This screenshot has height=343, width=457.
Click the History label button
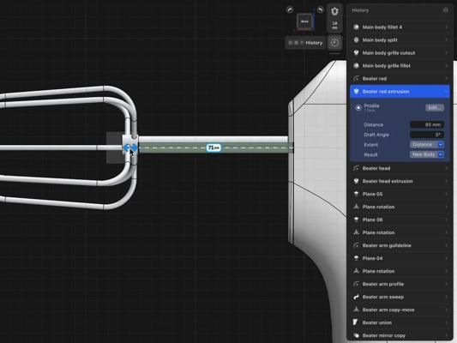click(305, 43)
